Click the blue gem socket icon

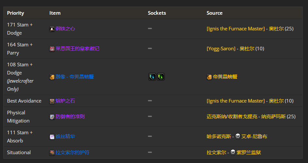pyautogui.click(x=152, y=77)
